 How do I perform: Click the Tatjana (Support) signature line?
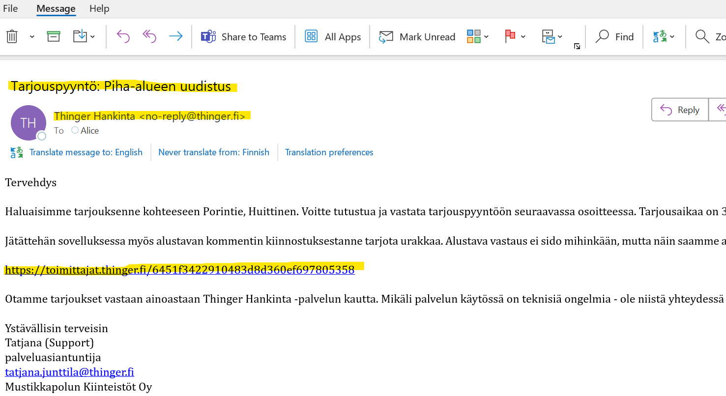click(x=49, y=342)
